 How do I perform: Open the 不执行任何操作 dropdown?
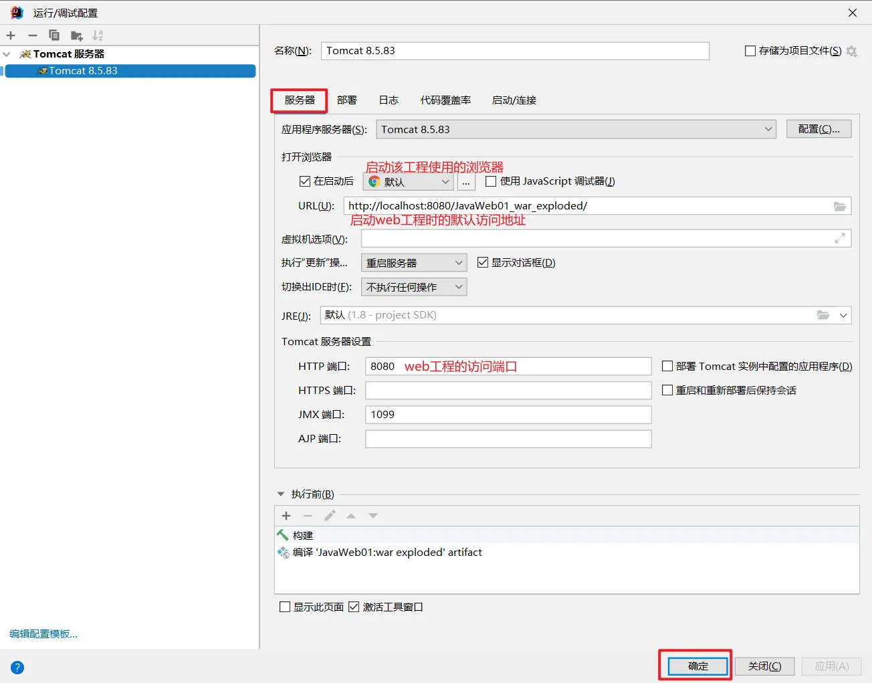tap(414, 287)
